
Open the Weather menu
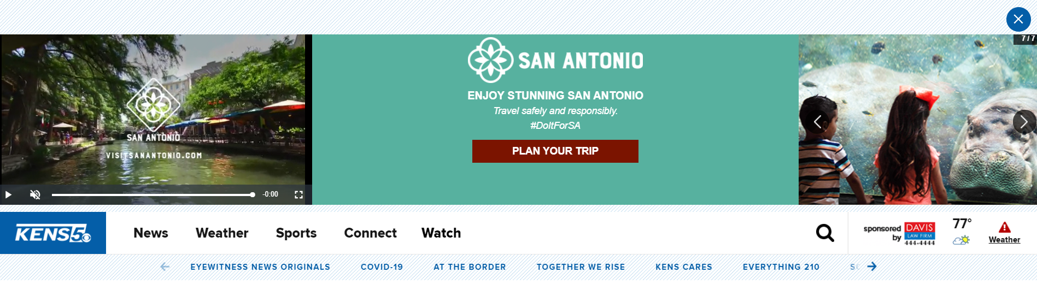click(222, 233)
